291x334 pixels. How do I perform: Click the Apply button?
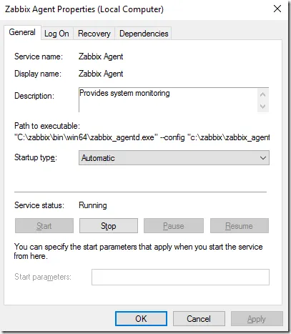257,318
